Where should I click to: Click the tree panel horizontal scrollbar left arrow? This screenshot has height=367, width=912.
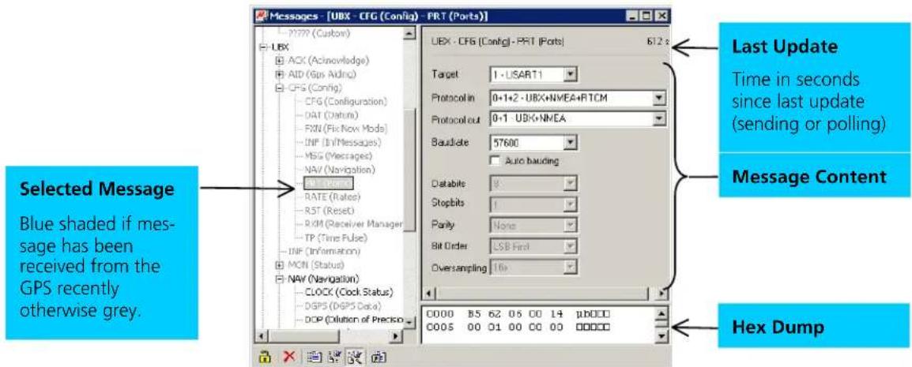pos(261,335)
